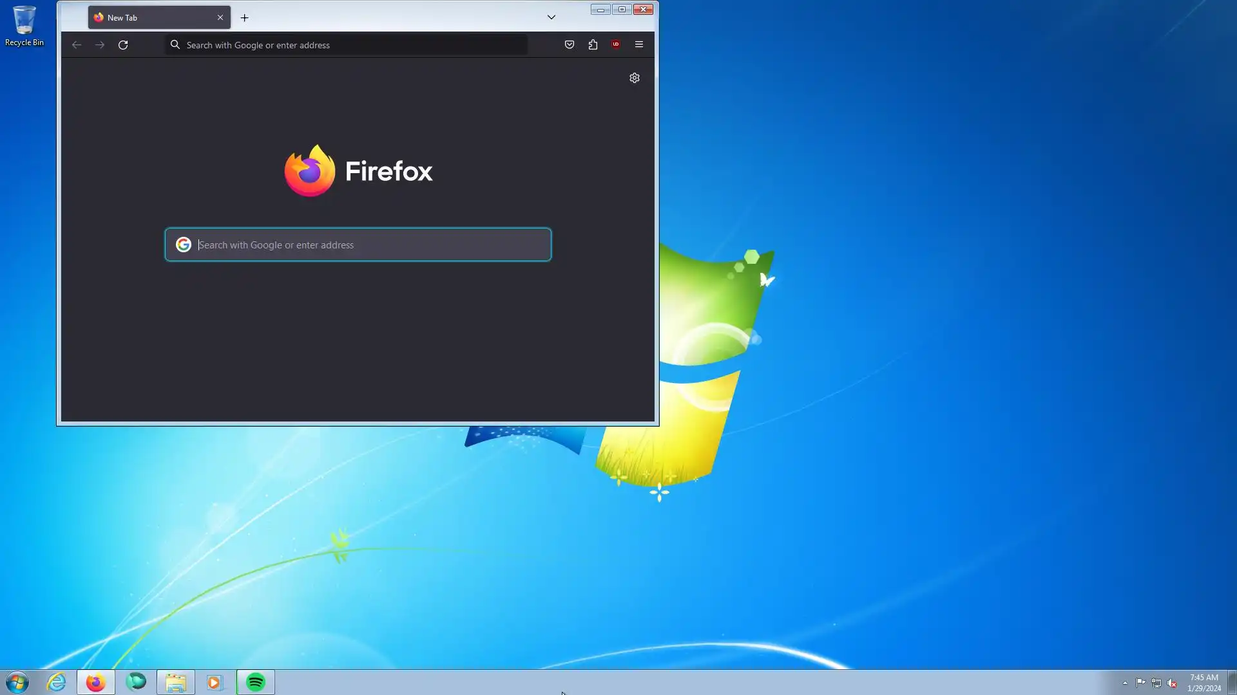1237x695 pixels.
Task: Open a new tab with plus button
Action: [x=245, y=18]
